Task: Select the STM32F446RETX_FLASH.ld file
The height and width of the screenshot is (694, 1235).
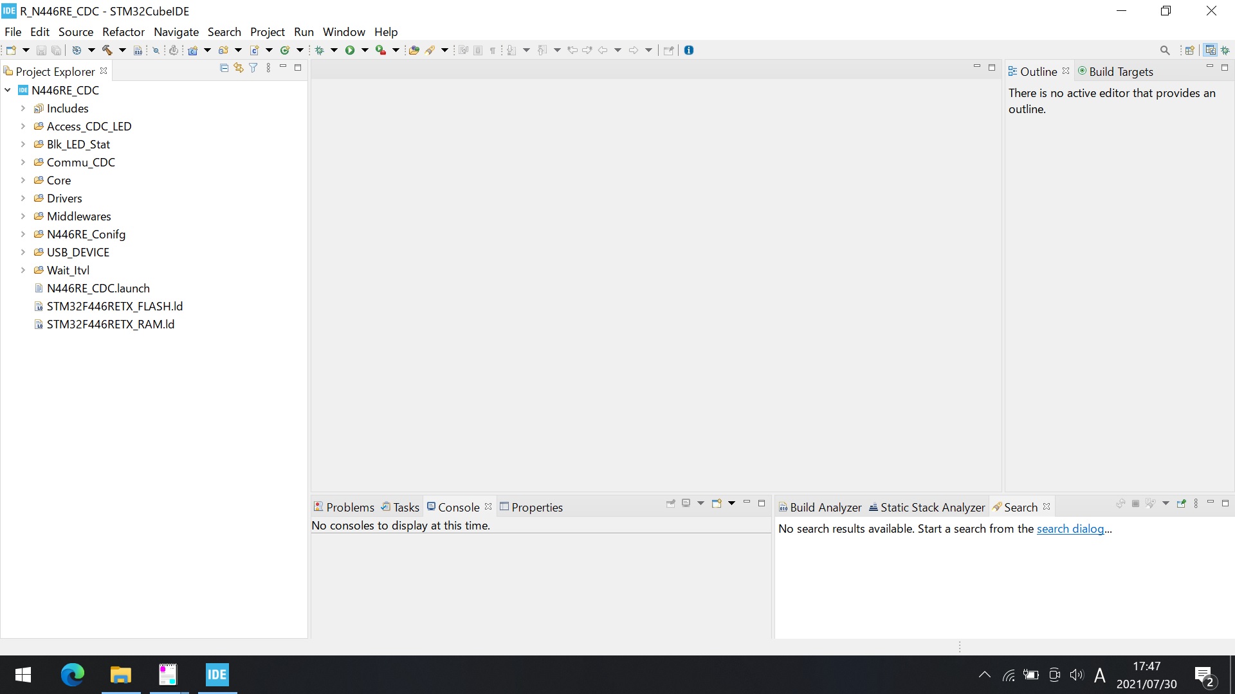Action: [114, 306]
